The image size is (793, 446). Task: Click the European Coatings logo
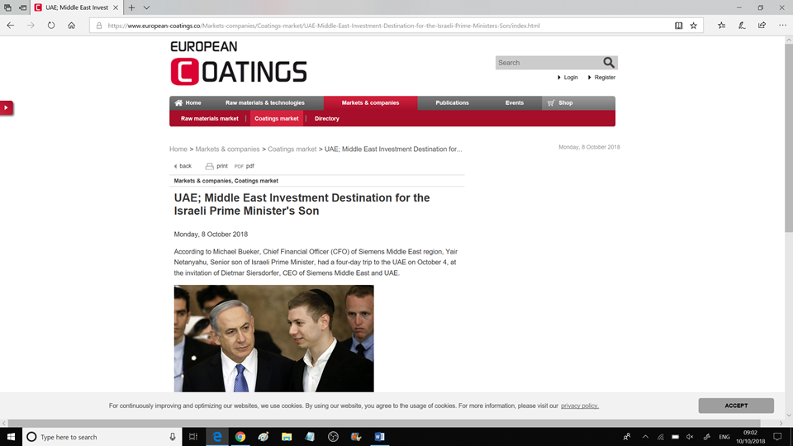pyautogui.click(x=239, y=64)
